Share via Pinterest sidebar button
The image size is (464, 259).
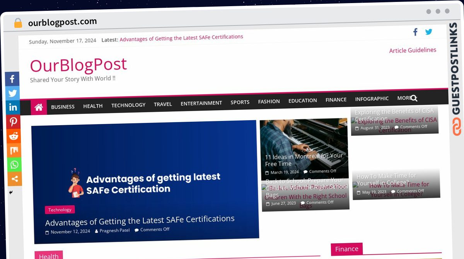tap(14, 122)
